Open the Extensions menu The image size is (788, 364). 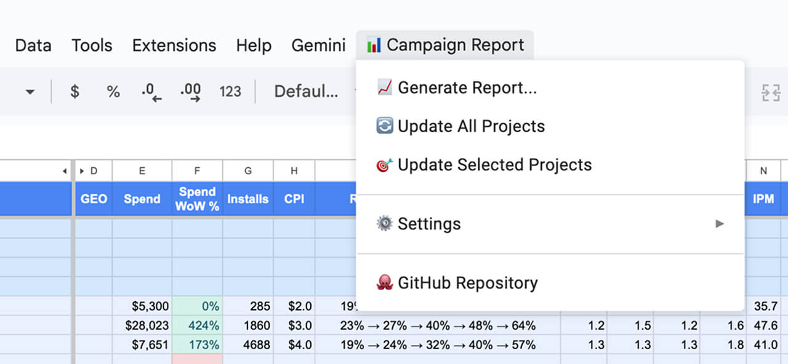pos(174,45)
